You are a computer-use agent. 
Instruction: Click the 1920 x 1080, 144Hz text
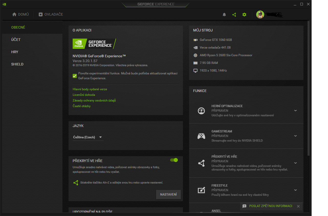click(213, 71)
